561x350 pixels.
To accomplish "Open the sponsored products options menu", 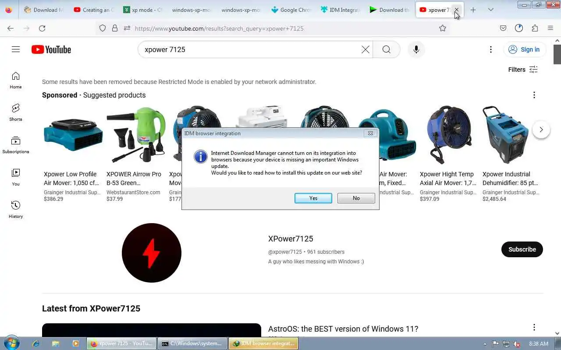I will 534,95.
